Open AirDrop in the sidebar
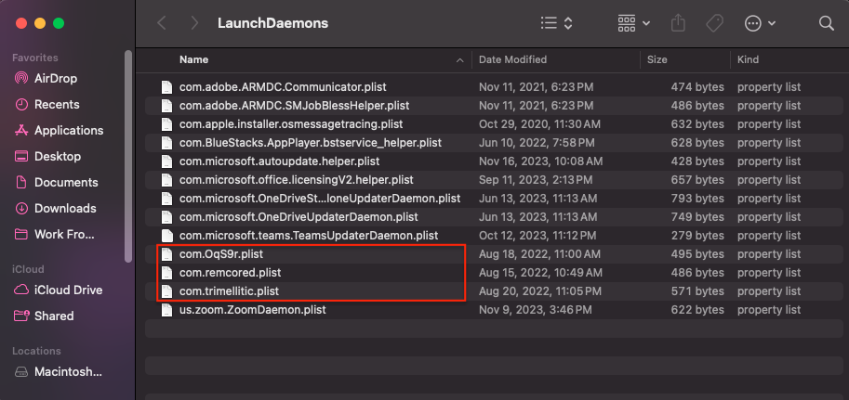The width and height of the screenshot is (849, 400). click(56, 78)
